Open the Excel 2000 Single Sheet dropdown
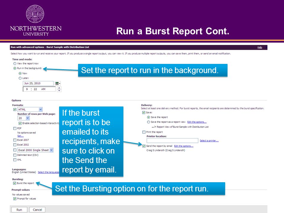Screen dimensions: 284x213 tap(51, 150)
